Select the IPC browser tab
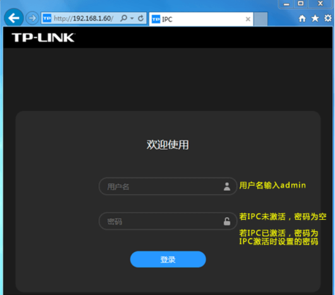Screen dimensions: 335x295 (201, 19)
